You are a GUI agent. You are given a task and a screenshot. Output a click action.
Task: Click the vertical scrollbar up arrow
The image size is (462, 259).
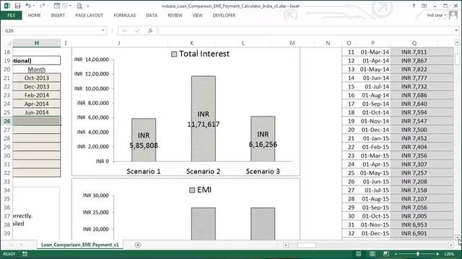click(457, 43)
